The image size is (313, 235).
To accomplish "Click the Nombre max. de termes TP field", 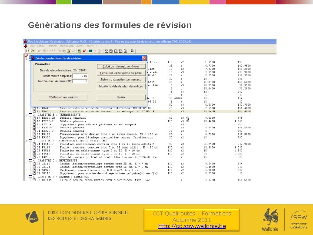I will 80,81.
